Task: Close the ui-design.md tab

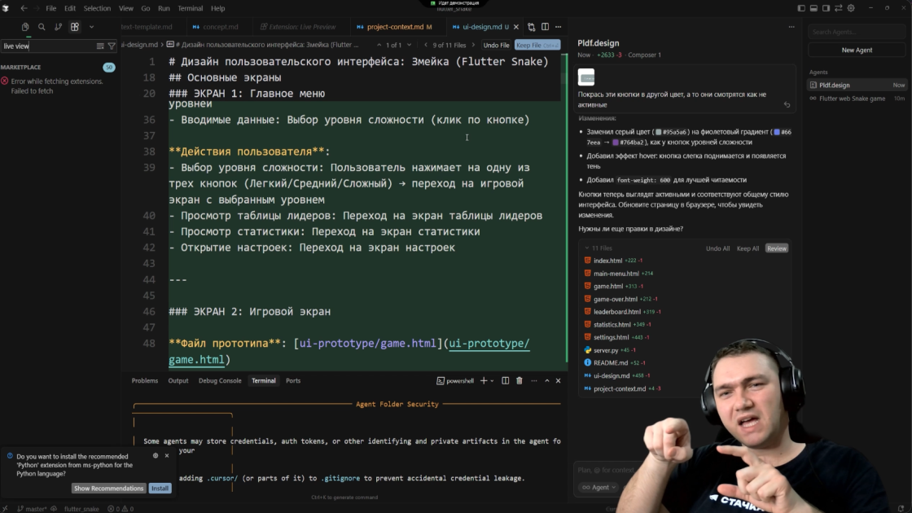Action: tap(516, 27)
